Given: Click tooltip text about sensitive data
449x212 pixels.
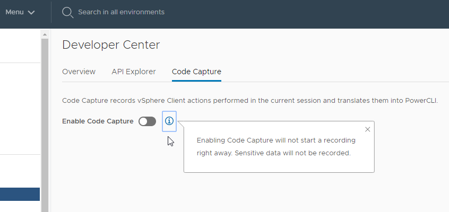Looking at the screenshot, I should (x=292, y=153).
